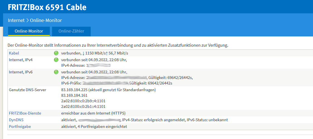313x139 pixels.
Task: Click the DynDNS IPv4-Status text
Action: tap(154, 120)
